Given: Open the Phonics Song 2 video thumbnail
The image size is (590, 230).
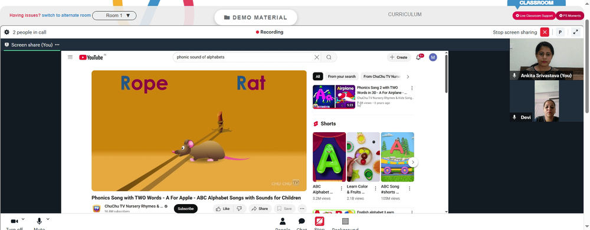Looking at the screenshot, I should 334,97.
